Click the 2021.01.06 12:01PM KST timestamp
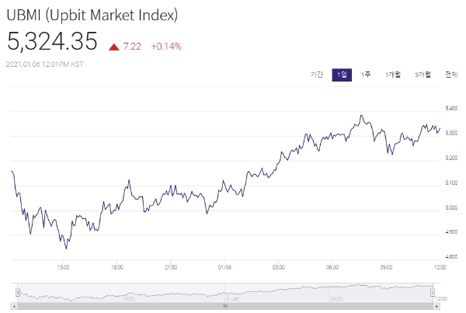This screenshot has width=466, height=313. click(x=47, y=65)
